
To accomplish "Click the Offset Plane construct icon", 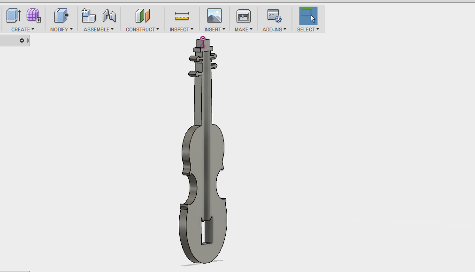I will (x=142, y=16).
